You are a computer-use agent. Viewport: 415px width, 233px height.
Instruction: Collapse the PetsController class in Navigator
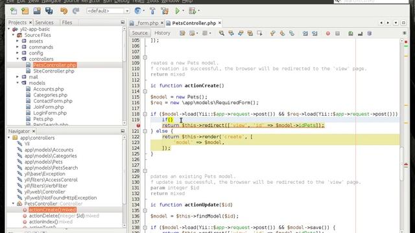(13, 204)
